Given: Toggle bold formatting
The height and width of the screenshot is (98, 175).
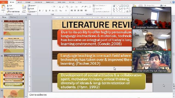Looking at the screenshot, I should tap(40, 11).
